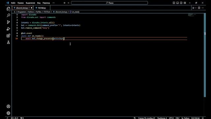Click the '@bot.event' decorator line
This screenshot has width=211, height=119.
pyautogui.click(x=26, y=33)
